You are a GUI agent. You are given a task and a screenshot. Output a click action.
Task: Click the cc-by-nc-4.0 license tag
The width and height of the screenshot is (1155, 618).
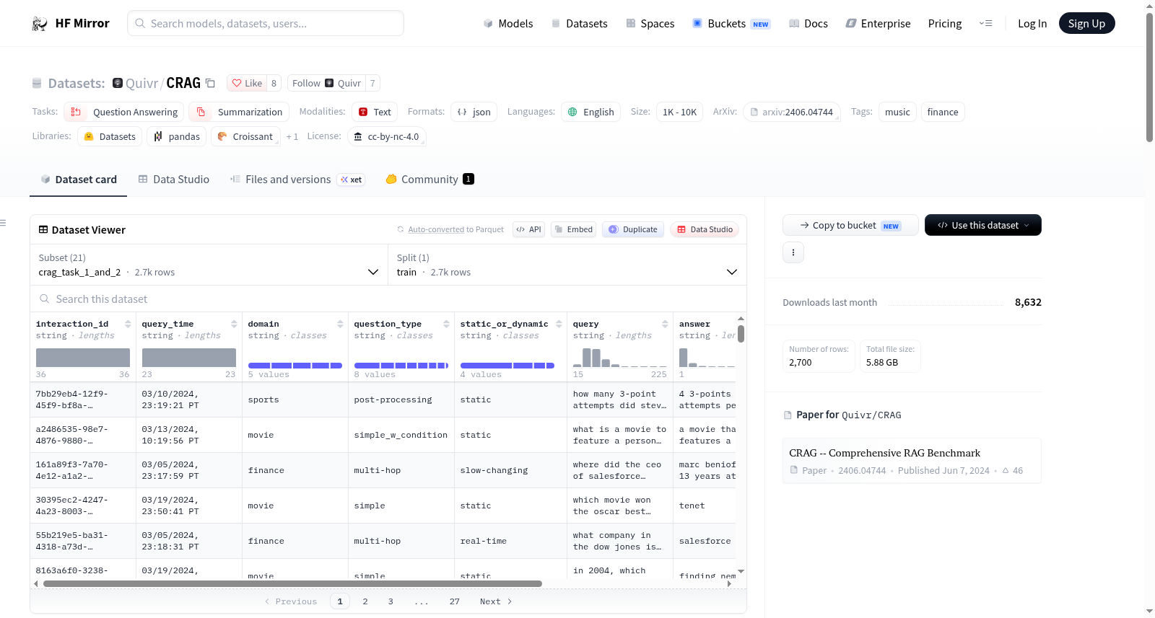pos(387,136)
